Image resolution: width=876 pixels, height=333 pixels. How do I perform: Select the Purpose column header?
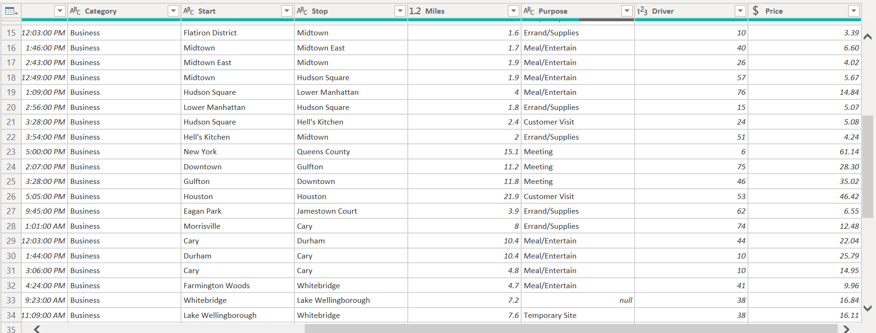(x=578, y=11)
